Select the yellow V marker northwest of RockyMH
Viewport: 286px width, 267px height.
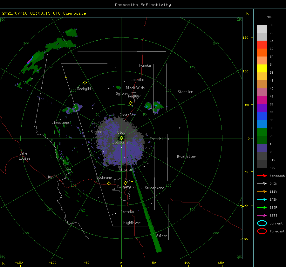tap(66, 77)
